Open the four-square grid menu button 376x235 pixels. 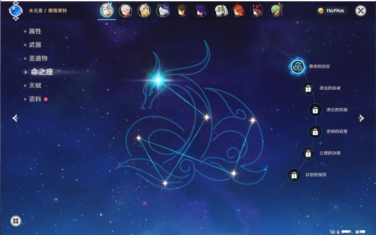(x=16, y=221)
